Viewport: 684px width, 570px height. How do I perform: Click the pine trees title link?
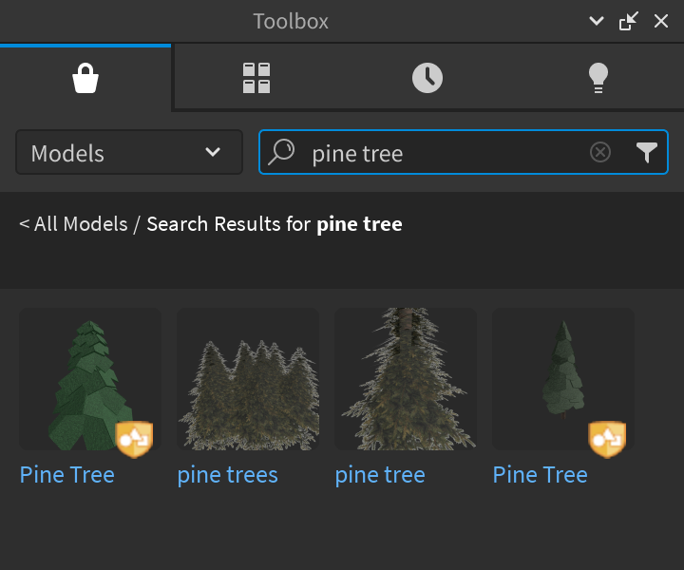228,475
